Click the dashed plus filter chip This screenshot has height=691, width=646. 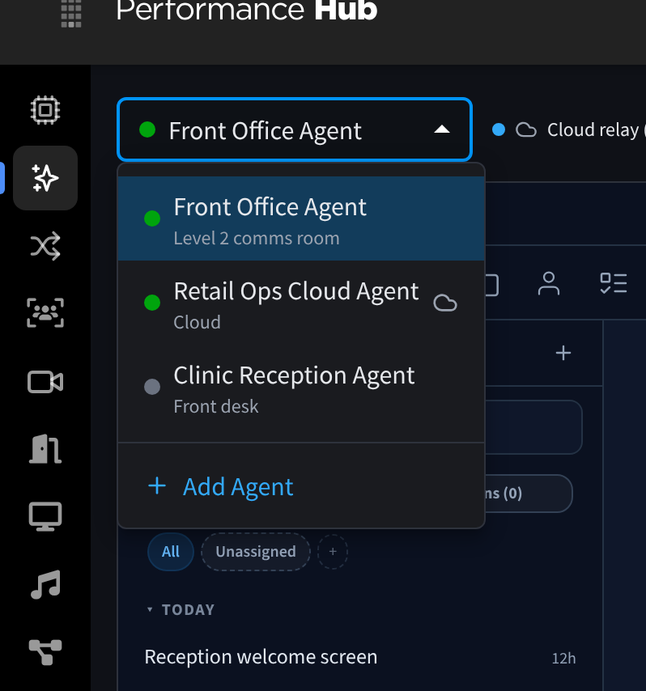click(x=333, y=552)
